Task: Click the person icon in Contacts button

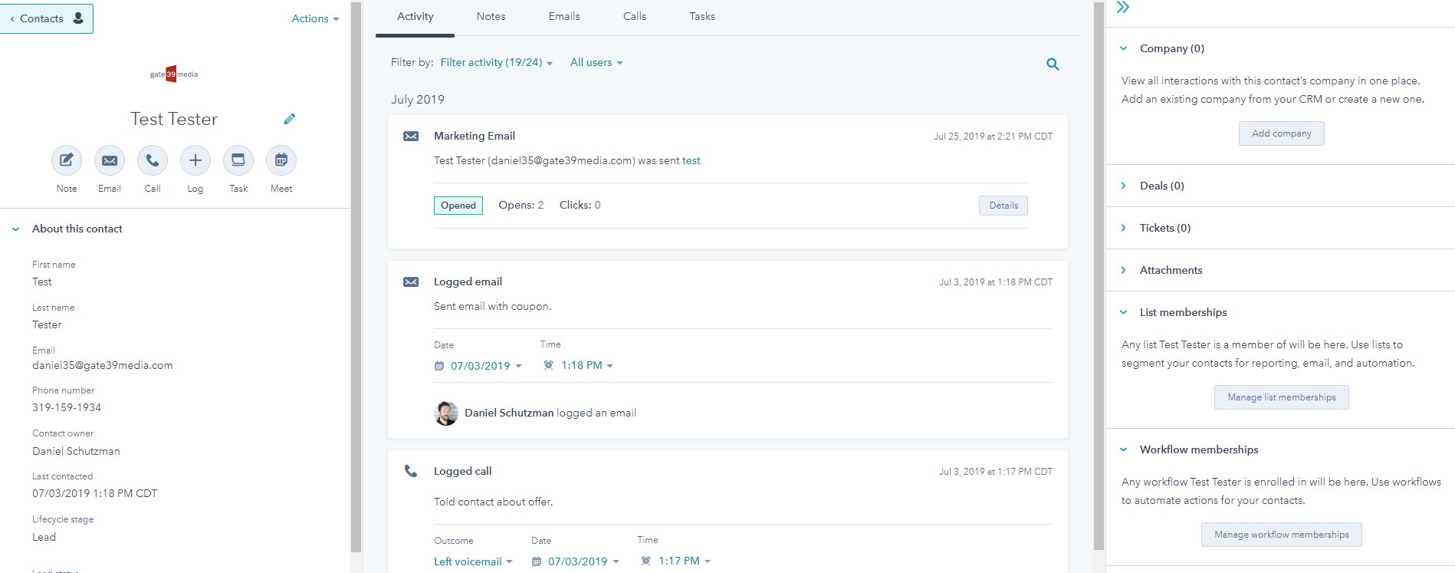Action: 78,18
